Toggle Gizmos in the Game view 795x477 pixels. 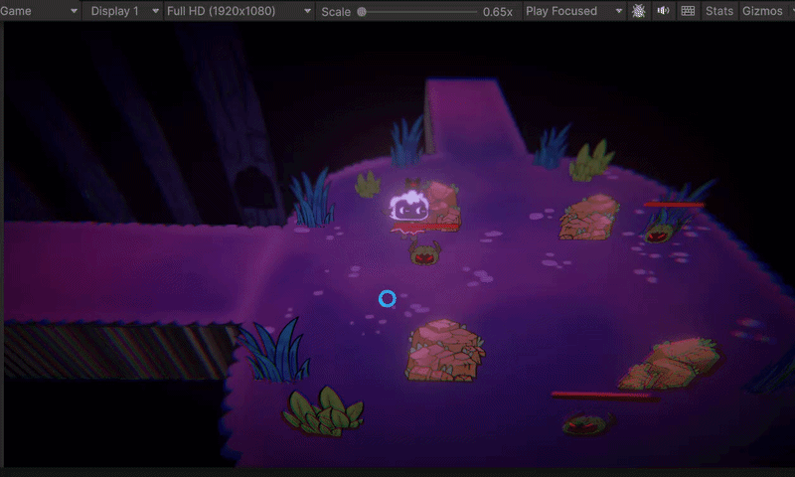click(x=762, y=11)
